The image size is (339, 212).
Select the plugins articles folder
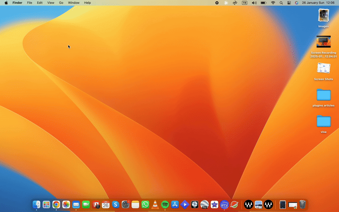[323, 95]
